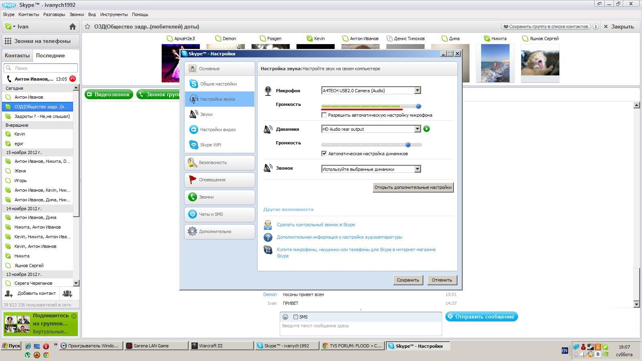The width and height of the screenshot is (642, 361).
Task: Click the green test speakers play button
Action: click(x=427, y=129)
